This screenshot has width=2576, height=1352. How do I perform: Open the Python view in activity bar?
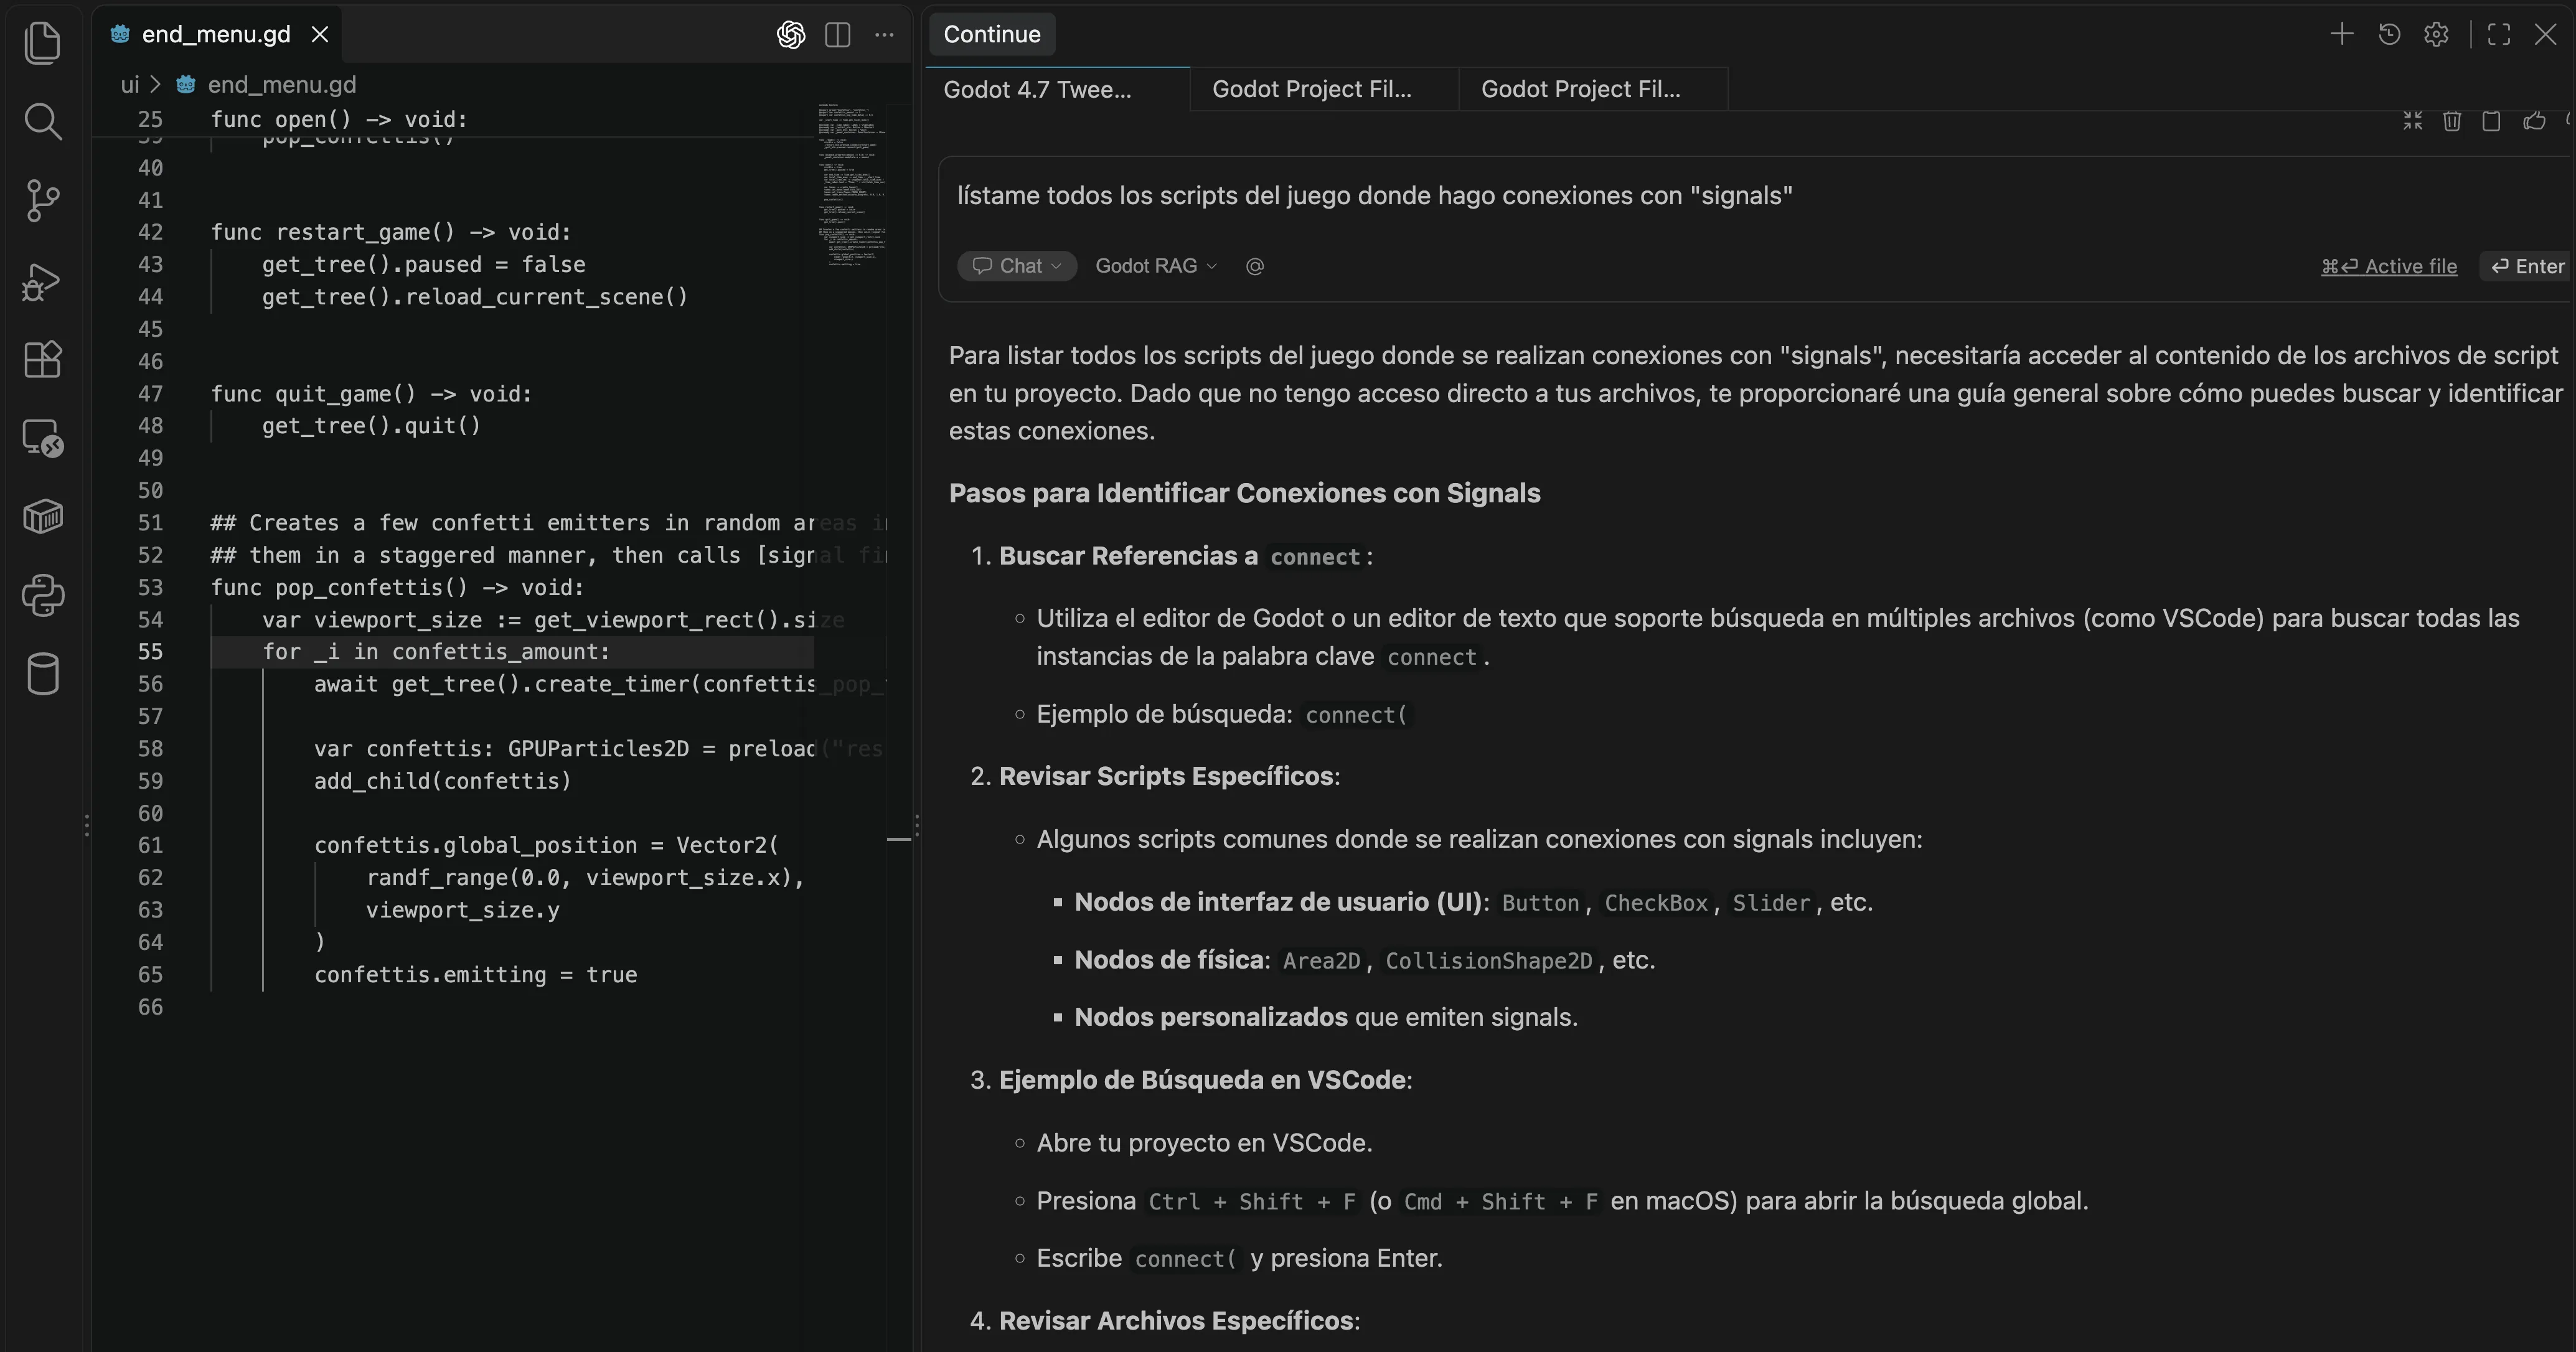(42, 596)
